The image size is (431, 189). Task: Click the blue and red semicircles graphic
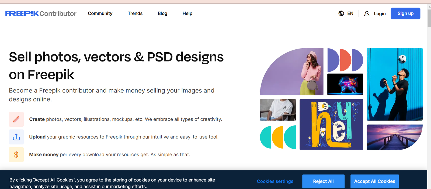click(345, 60)
